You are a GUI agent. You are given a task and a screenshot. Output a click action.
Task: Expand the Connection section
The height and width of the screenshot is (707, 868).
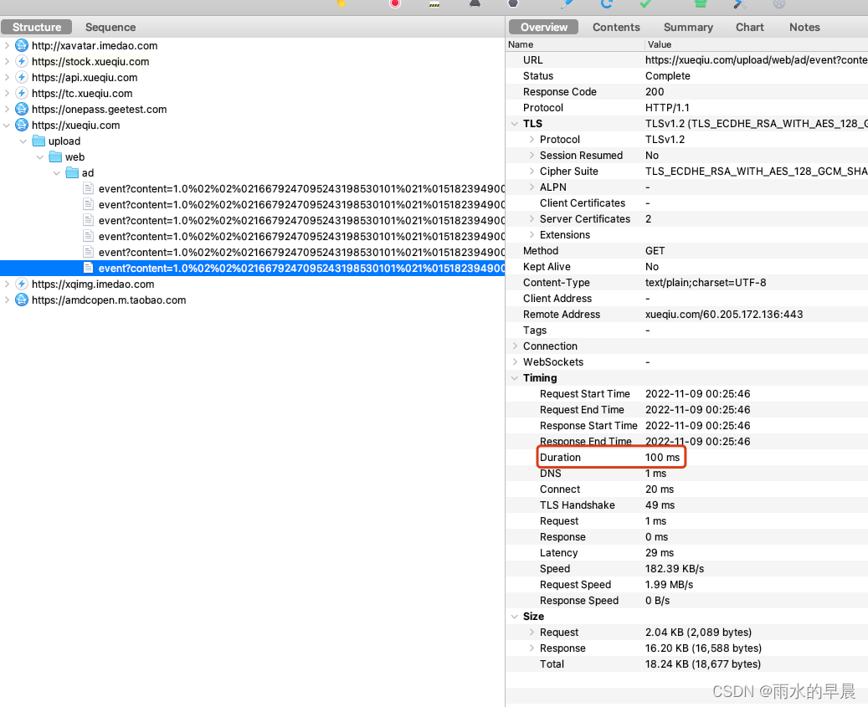pos(515,346)
